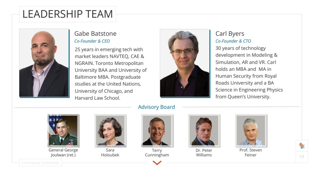
Task: Click the Co-Founder & CEO subtitle
Action: 92,41
